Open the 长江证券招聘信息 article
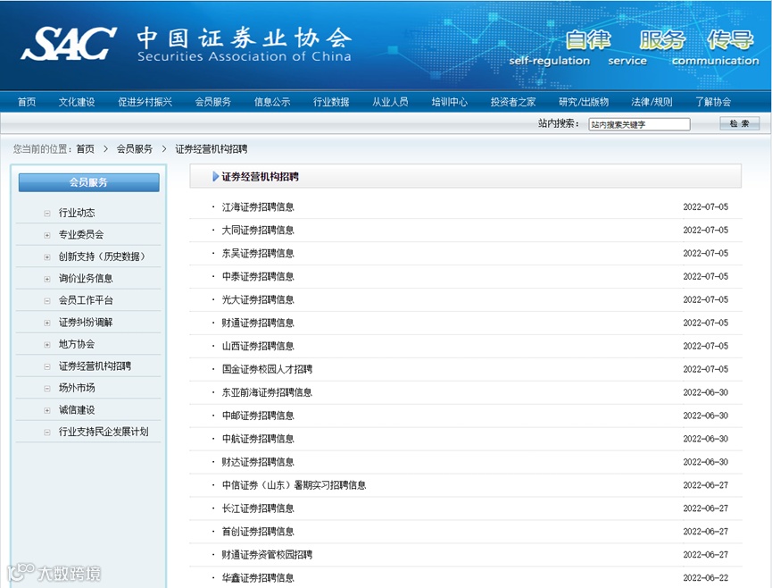The width and height of the screenshot is (772, 588). point(258,508)
